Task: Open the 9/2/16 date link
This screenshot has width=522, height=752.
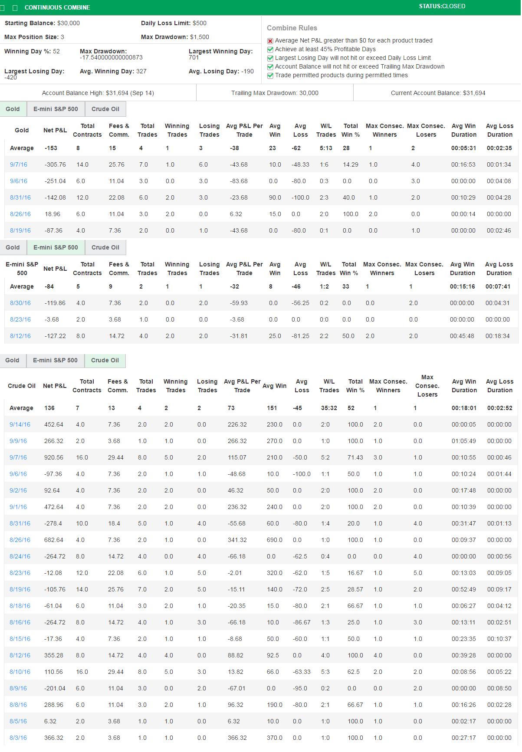Action: 18,490
